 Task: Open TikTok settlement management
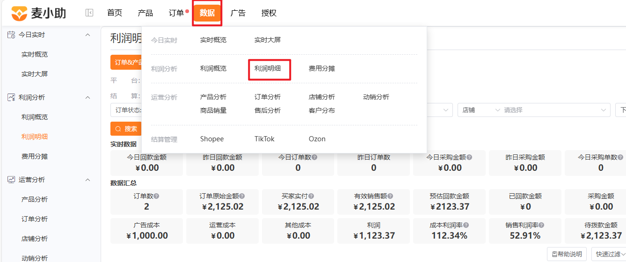[x=264, y=139]
